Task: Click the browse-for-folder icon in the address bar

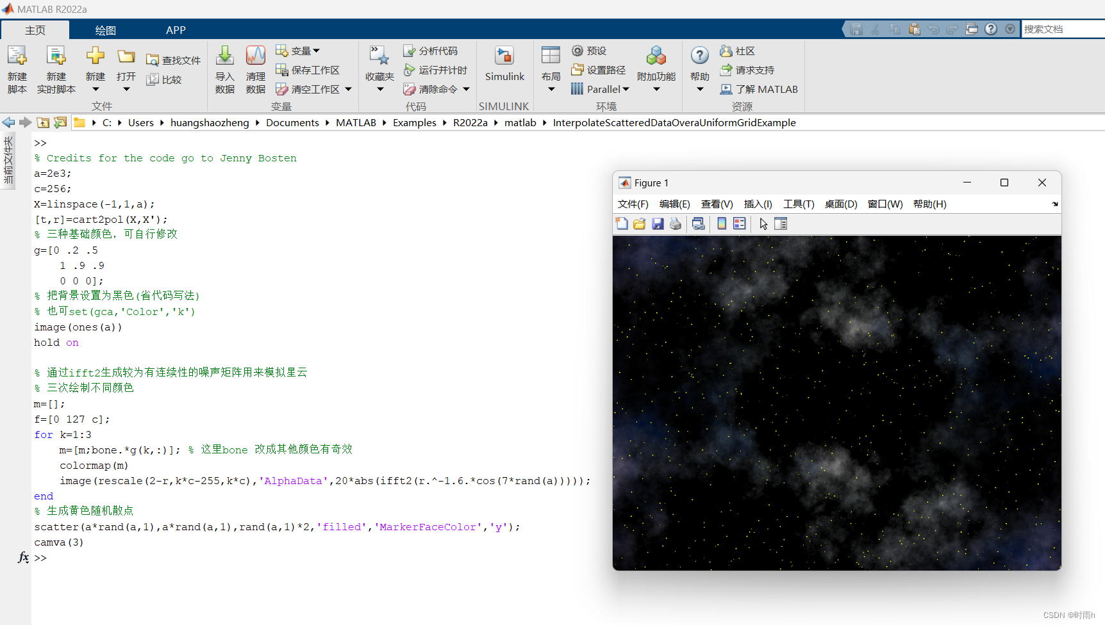Action: point(60,122)
